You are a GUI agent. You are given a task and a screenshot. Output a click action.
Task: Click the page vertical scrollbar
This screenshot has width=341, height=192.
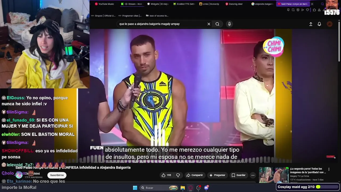click(x=339, y=41)
